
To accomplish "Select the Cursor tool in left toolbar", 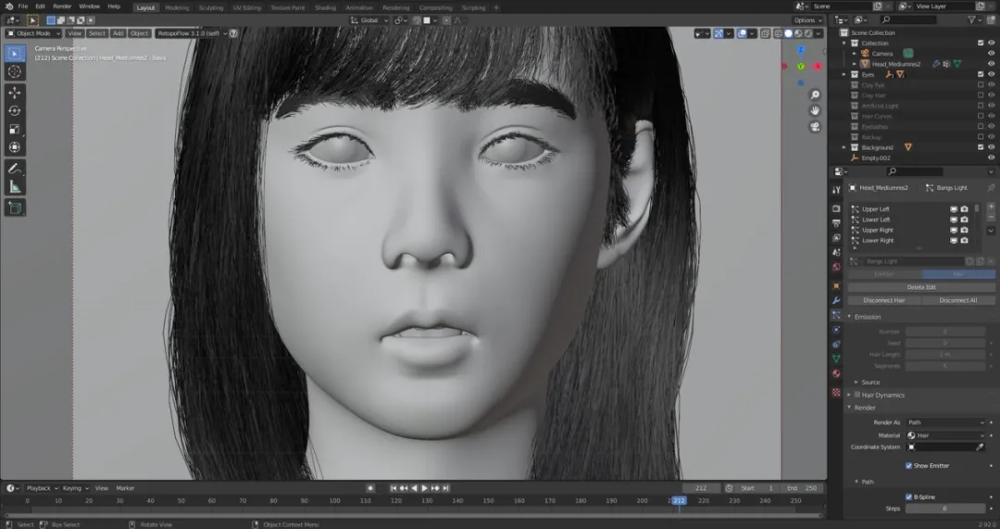I will tap(15, 71).
